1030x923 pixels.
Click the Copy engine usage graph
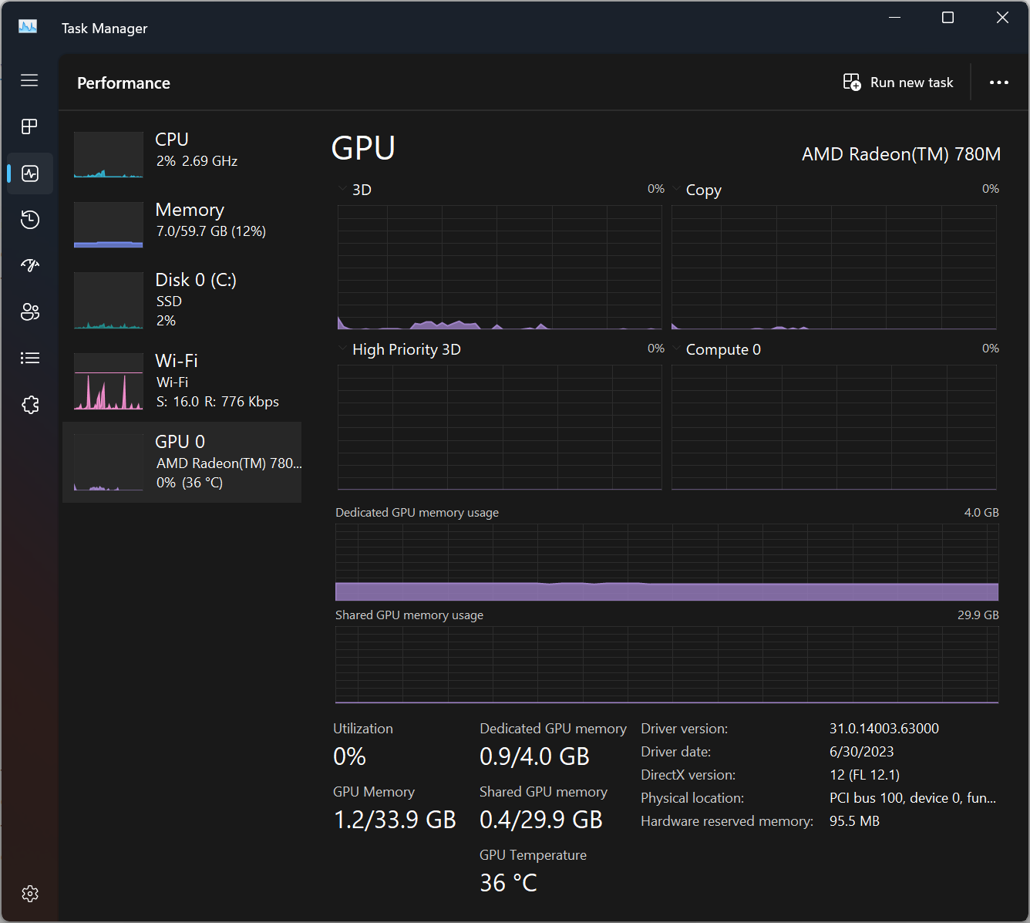point(834,268)
